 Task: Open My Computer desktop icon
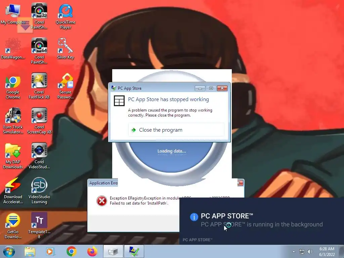tap(13, 14)
